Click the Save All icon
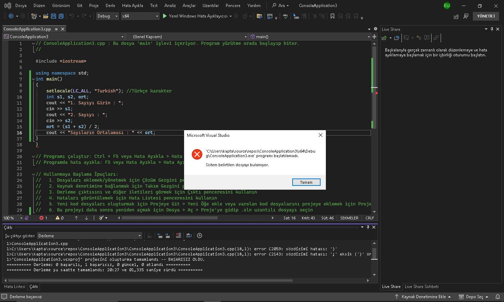This screenshot has width=504, height=302. tap(61, 16)
